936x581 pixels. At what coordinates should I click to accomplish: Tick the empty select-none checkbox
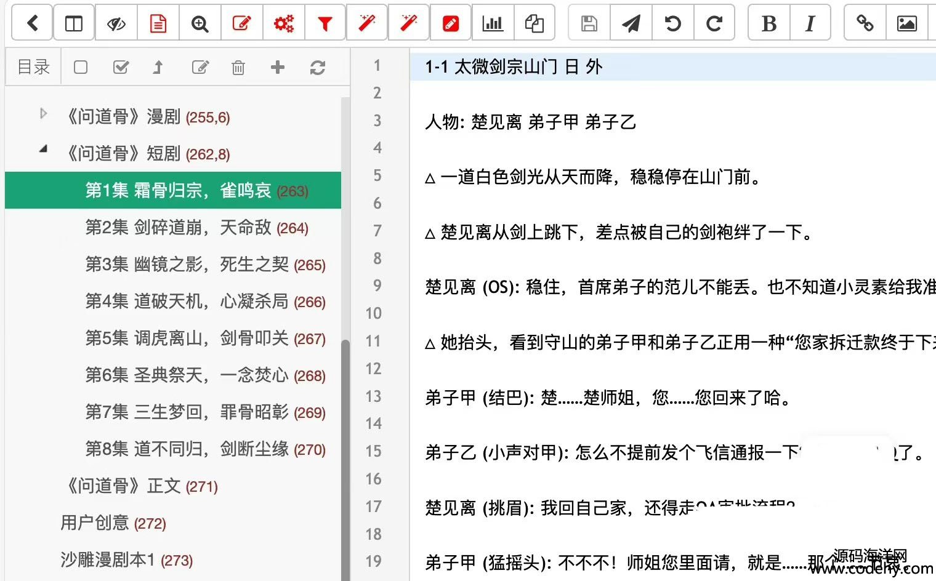[x=81, y=67]
